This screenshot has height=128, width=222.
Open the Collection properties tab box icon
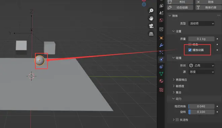coord(161,29)
